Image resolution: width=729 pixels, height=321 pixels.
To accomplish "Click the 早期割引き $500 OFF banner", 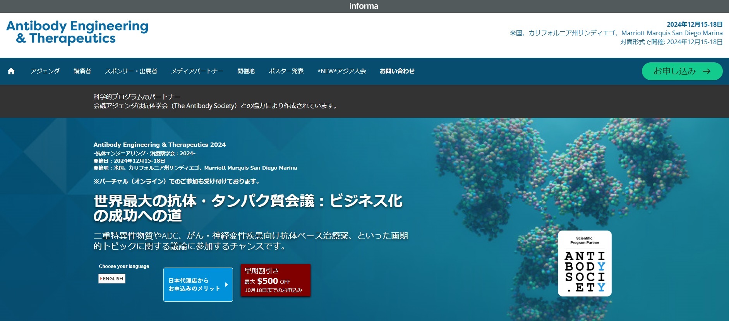I will pyautogui.click(x=276, y=280).
